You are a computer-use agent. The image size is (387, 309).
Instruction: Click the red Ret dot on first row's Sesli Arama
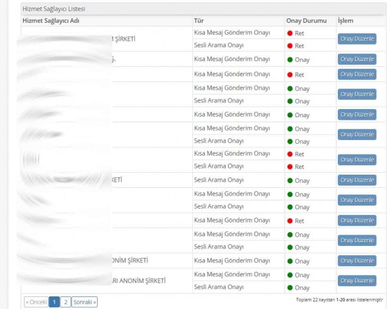coord(290,46)
